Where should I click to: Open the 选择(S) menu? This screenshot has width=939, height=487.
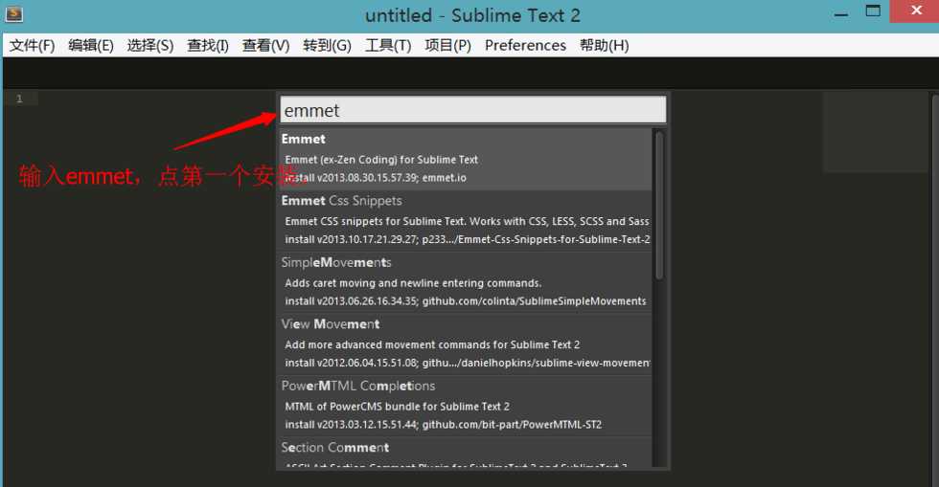(x=149, y=46)
